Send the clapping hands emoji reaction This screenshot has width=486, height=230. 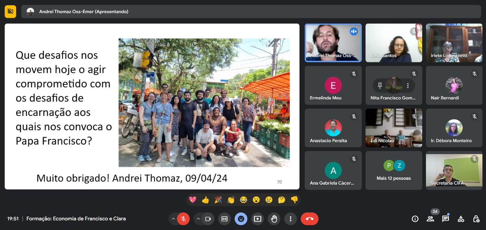point(231,200)
